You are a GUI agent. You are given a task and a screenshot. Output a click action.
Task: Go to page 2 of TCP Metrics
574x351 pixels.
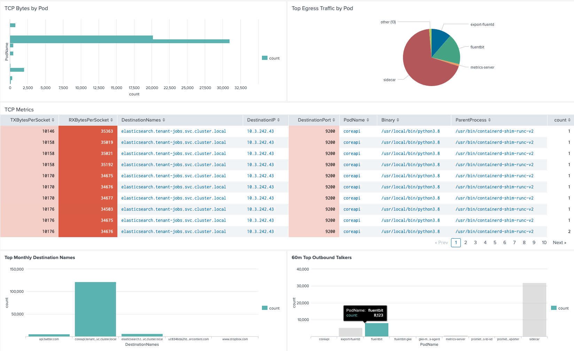pyautogui.click(x=466, y=243)
